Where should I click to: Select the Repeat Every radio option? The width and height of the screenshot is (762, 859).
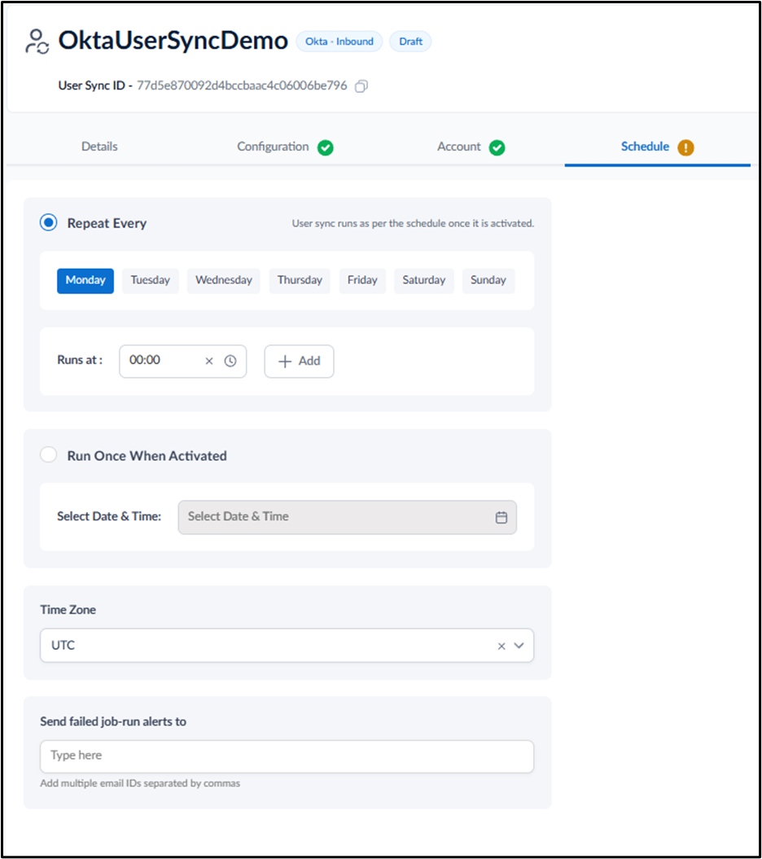[x=49, y=222]
